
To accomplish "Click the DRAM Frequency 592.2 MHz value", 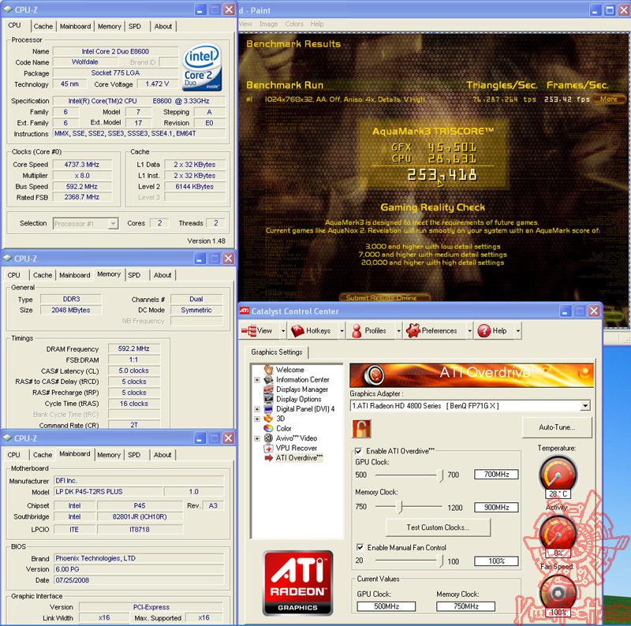I will (x=133, y=348).
